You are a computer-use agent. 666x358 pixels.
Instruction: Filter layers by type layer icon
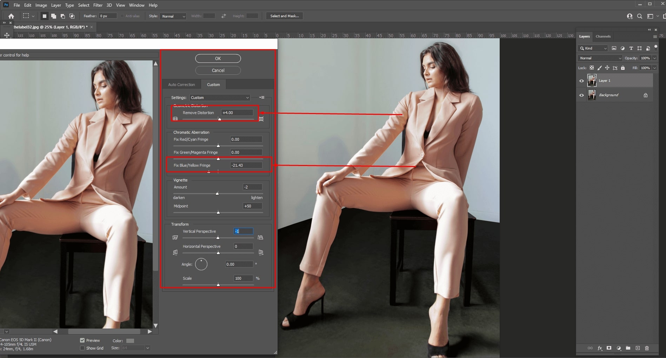[631, 48]
